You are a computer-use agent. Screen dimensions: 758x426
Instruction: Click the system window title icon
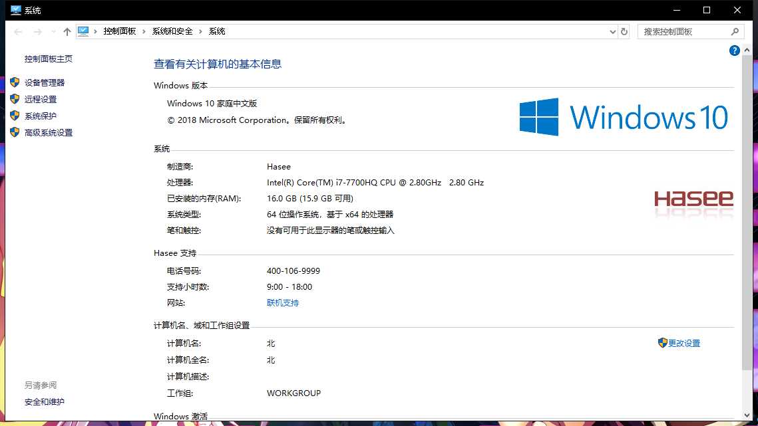pos(16,10)
